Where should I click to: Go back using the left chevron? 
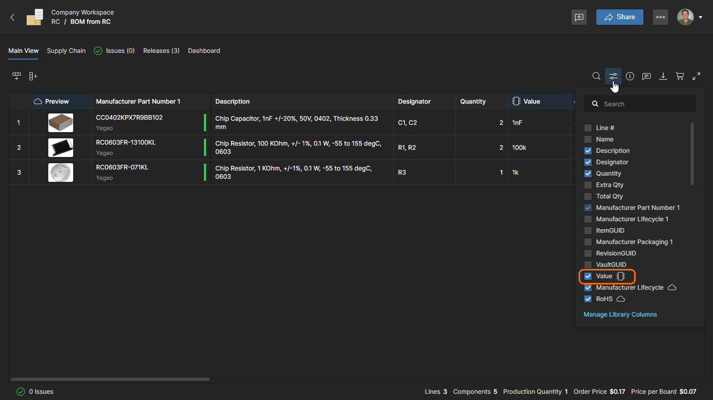pos(13,17)
